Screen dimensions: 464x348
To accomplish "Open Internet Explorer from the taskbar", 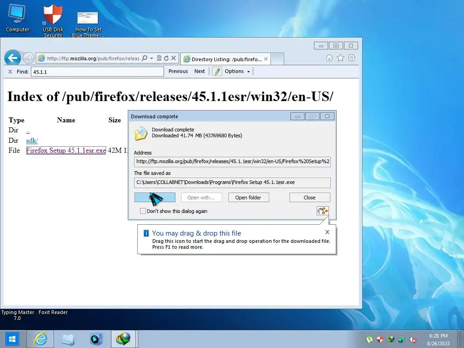I will (40, 339).
